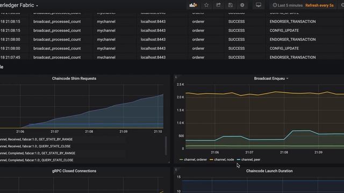Click CONFIG_UPDATE in the 21:08:15 row
344x193 pixels.
[284, 31]
